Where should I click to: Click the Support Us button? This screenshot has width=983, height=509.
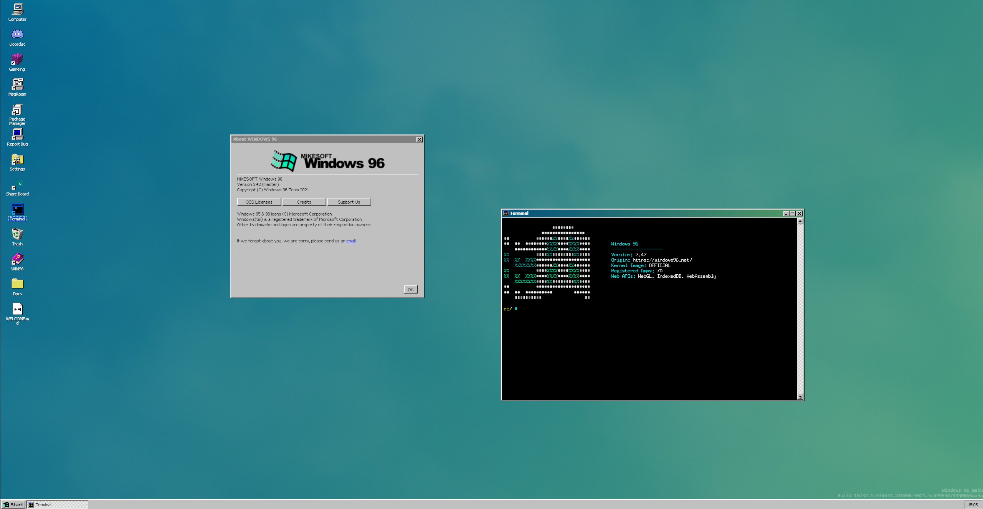point(349,202)
